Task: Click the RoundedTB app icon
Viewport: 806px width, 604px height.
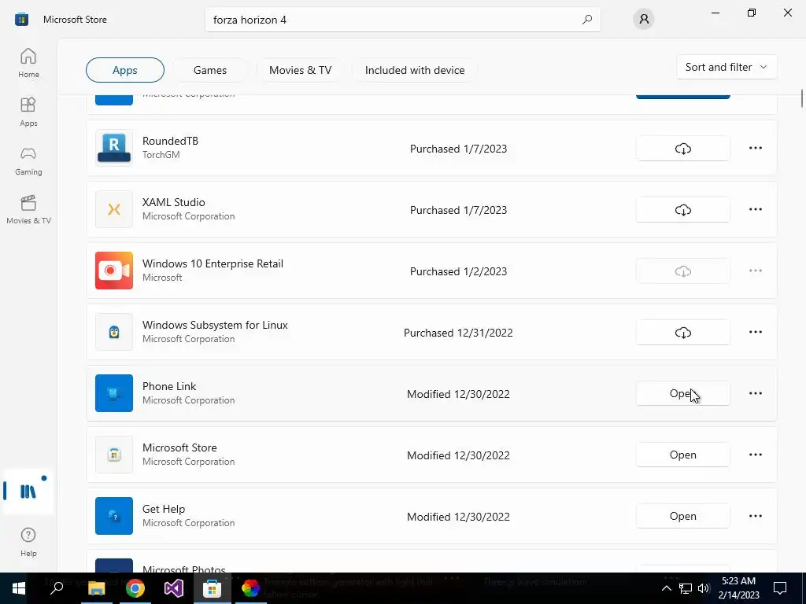Action: (x=114, y=148)
